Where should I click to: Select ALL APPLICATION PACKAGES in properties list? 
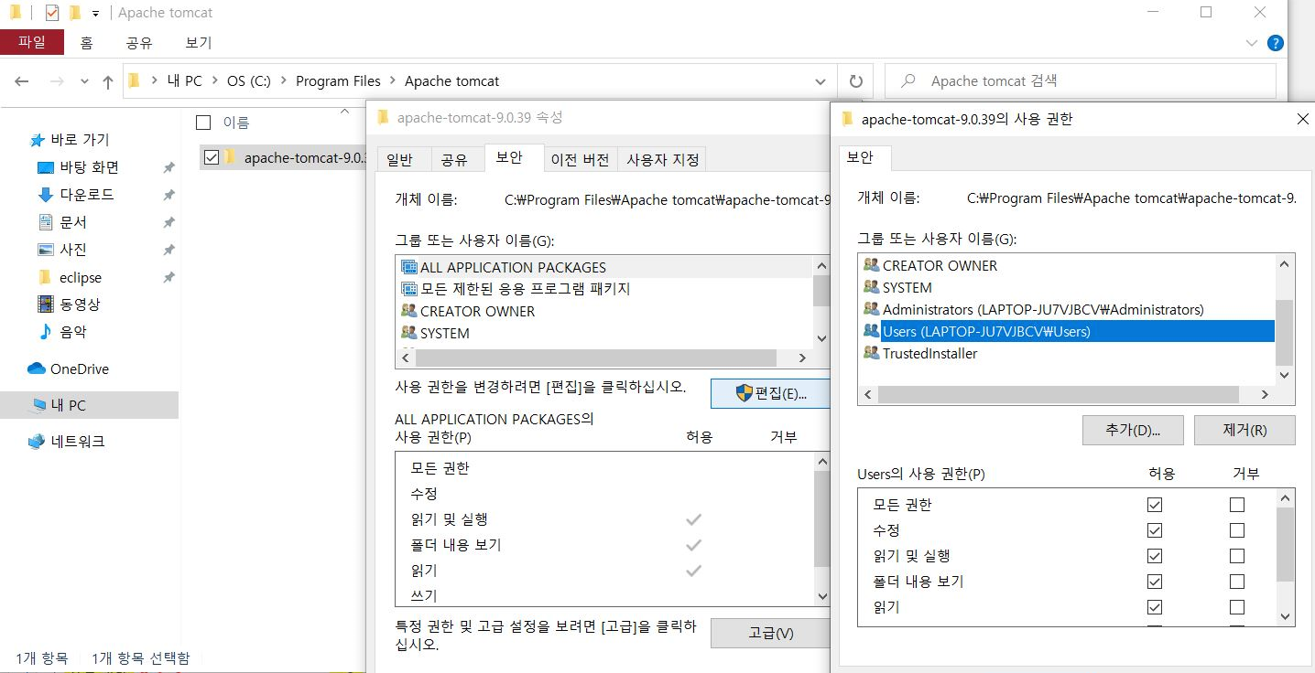click(604, 268)
